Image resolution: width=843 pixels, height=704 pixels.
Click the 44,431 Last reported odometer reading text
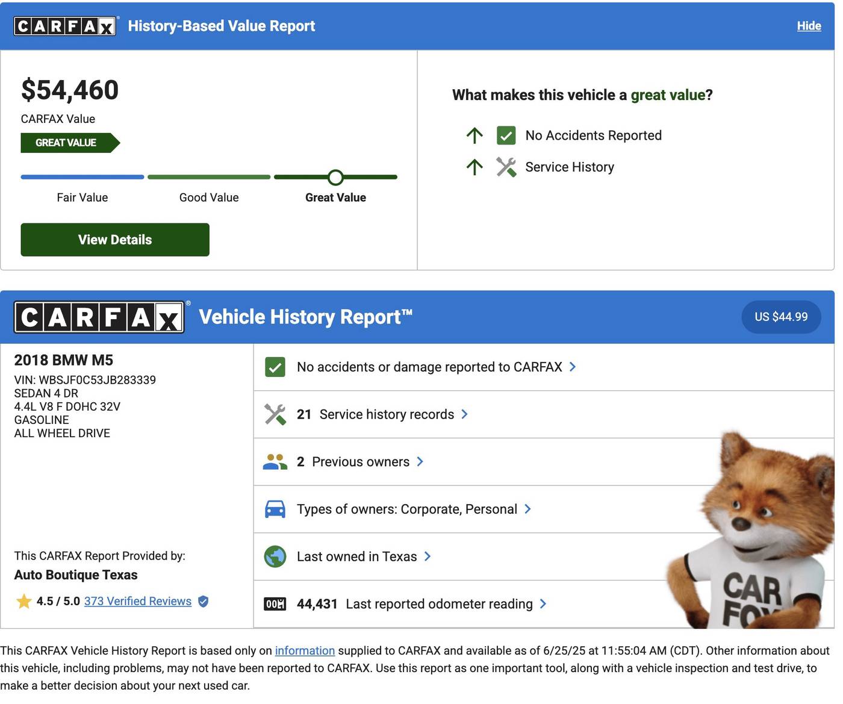click(x=415, y=604)
